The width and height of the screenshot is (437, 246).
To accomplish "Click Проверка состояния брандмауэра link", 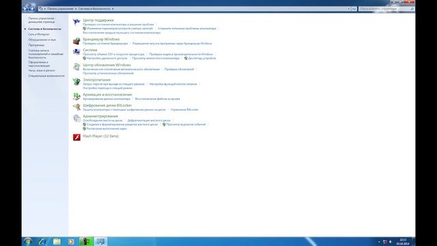I will 105,44.
